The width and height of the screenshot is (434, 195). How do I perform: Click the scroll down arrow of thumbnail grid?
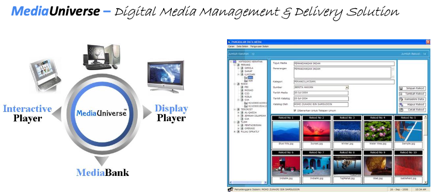(425, 182)
